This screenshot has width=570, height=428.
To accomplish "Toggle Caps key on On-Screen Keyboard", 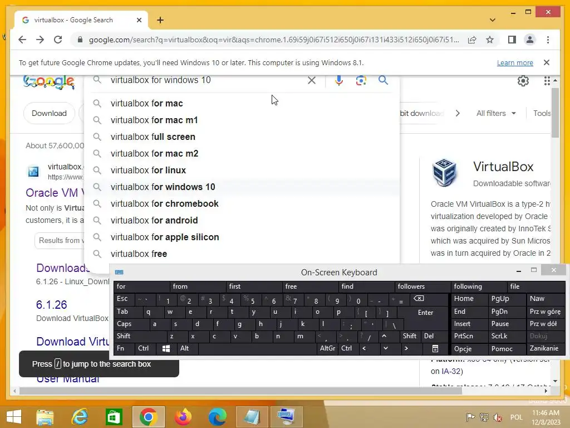I will (131, 324).
